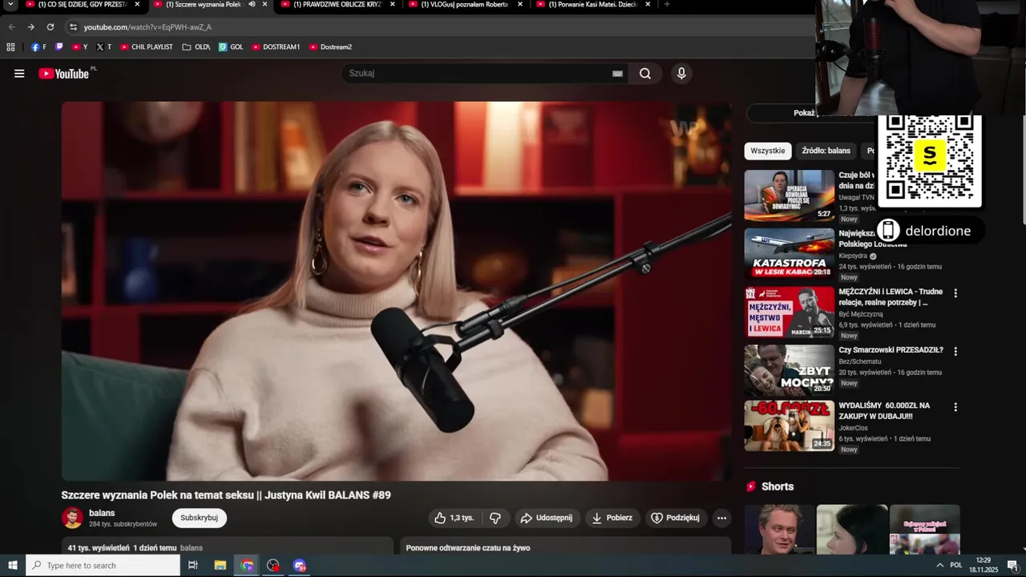1026x577 pixels.
Task: Open the balans channel name link
Action: pos(102,513)
